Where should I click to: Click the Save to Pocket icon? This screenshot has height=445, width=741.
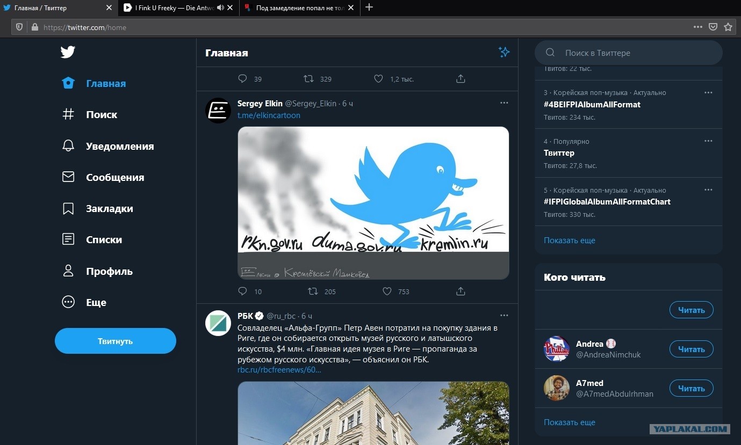coord(713,27)
